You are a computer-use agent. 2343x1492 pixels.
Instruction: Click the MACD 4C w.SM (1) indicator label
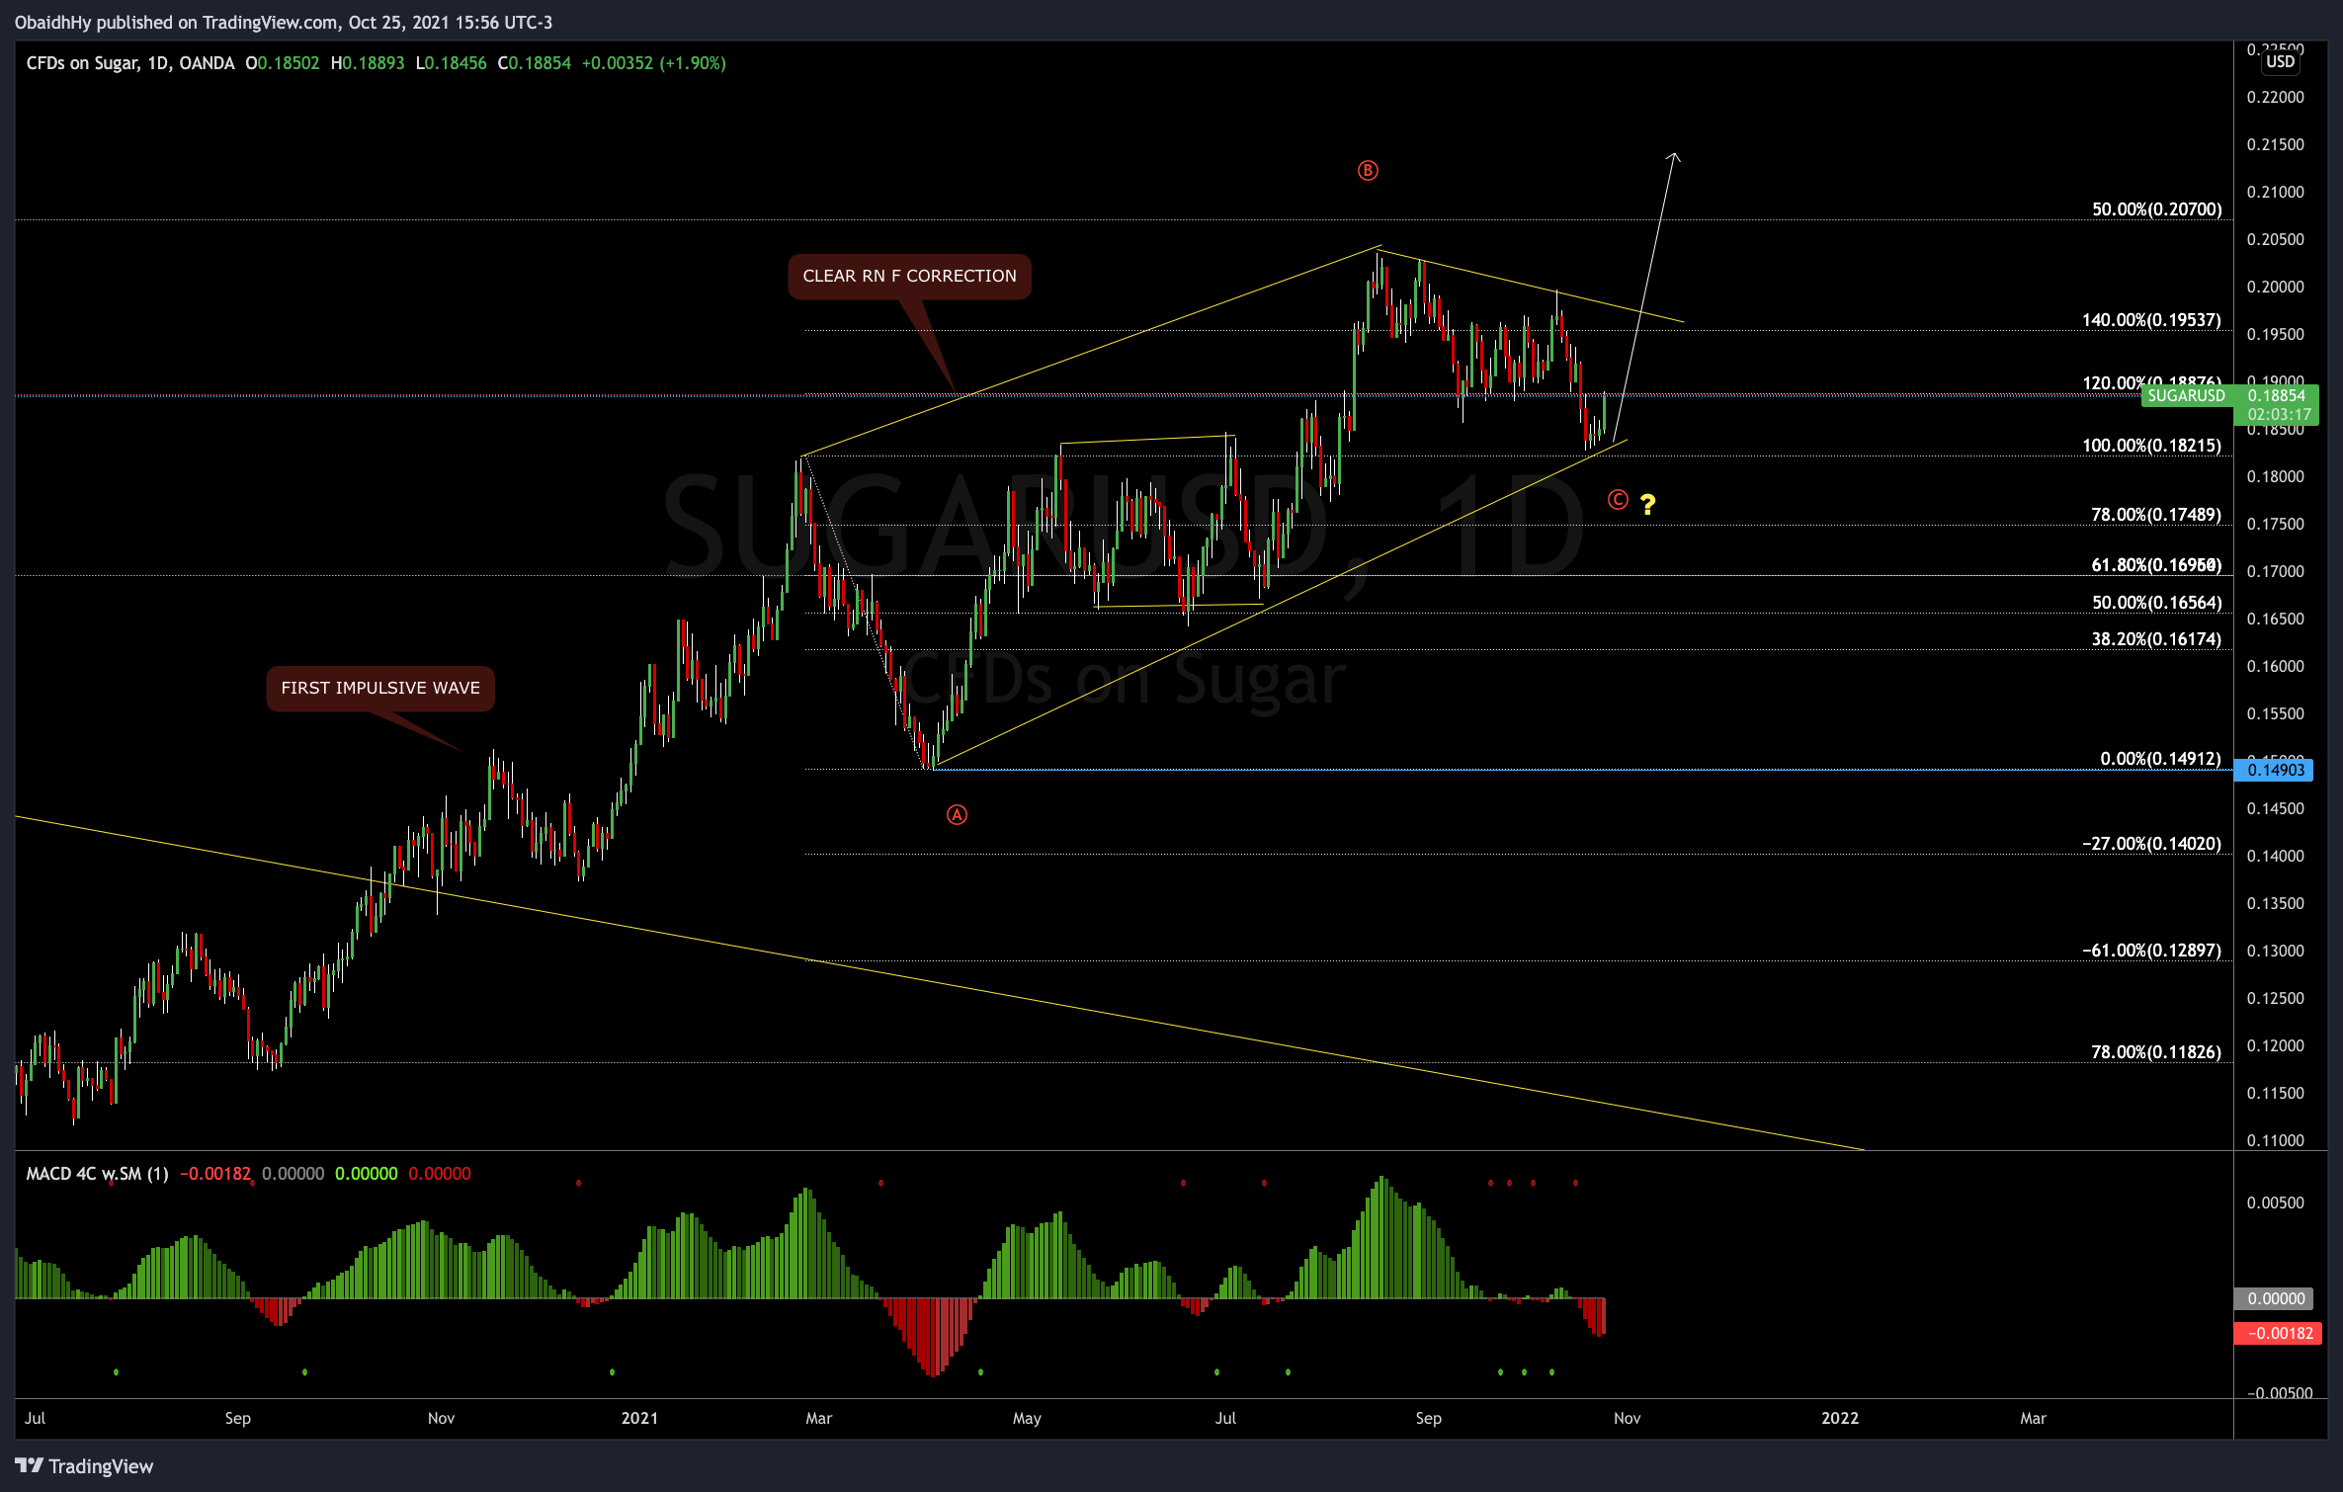tap(97, 1174)
